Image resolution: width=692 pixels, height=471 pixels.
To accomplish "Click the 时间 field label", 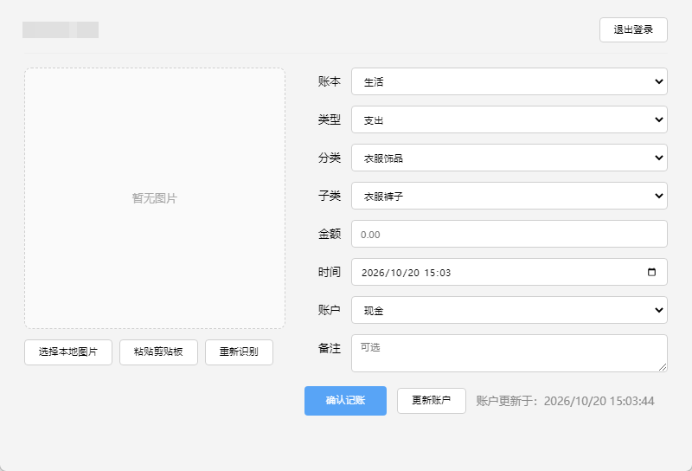I will coord(330,272).
